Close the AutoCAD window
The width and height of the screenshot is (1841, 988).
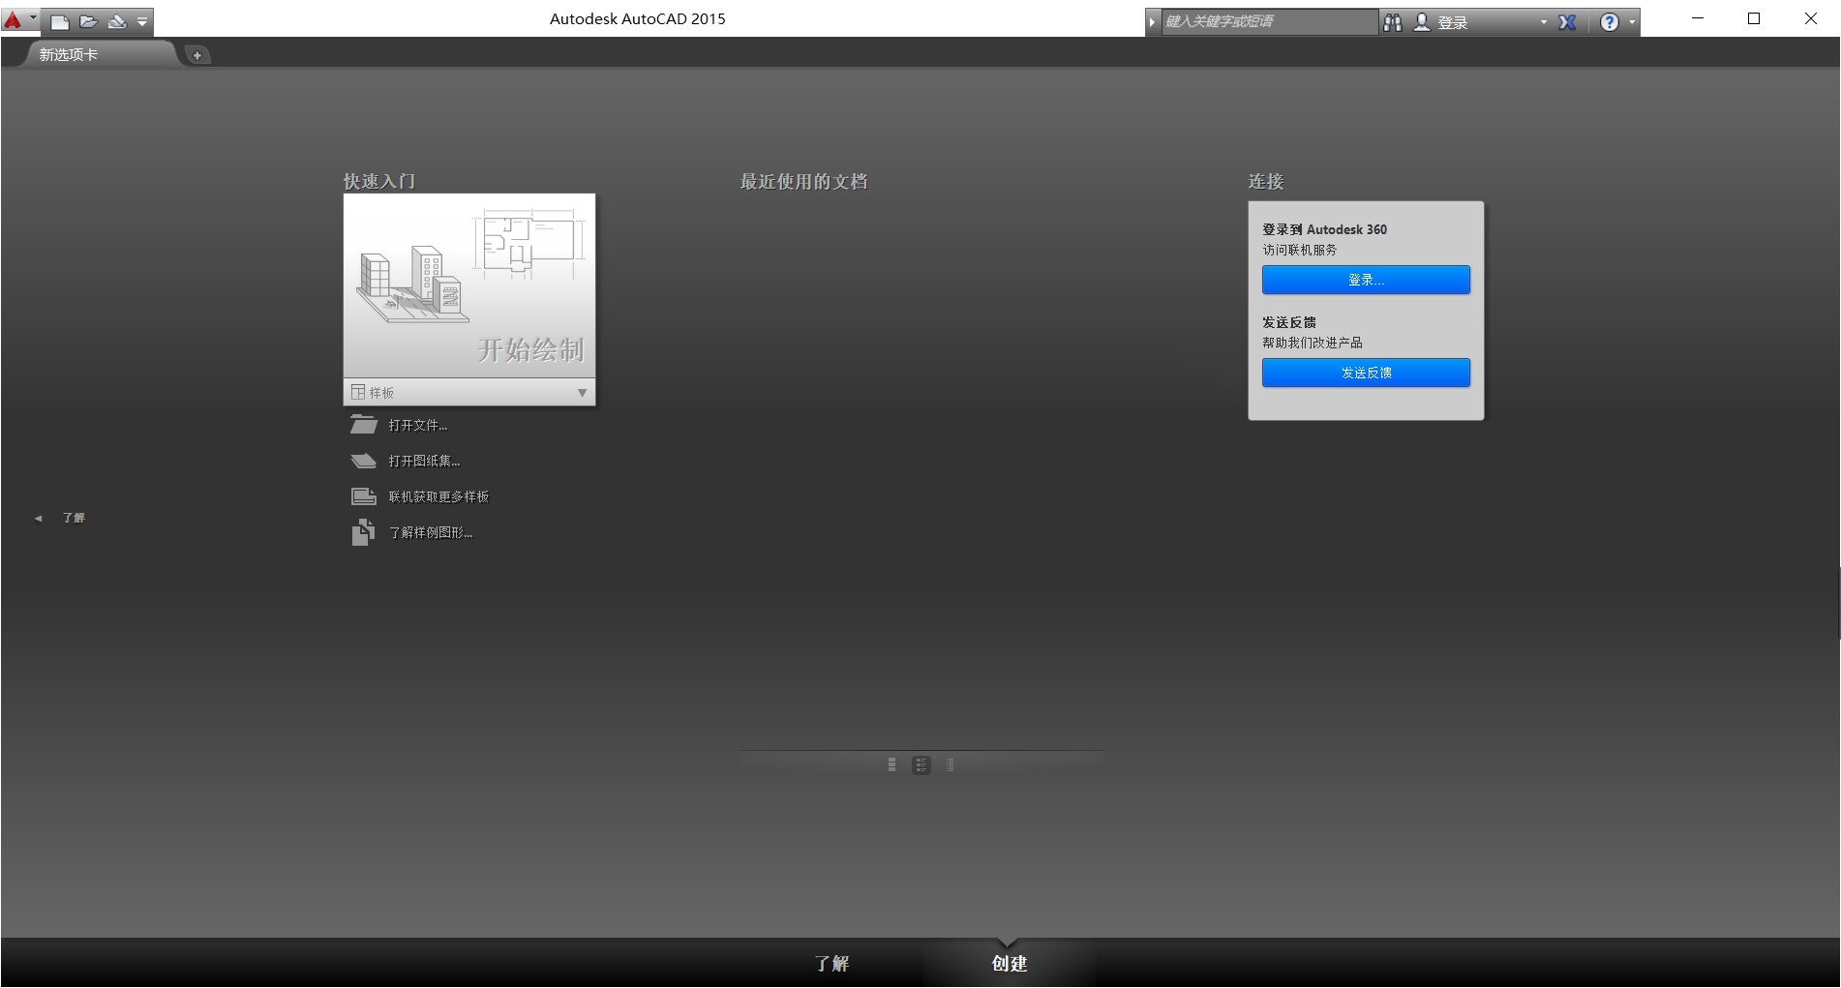[x=1810, y=18]
